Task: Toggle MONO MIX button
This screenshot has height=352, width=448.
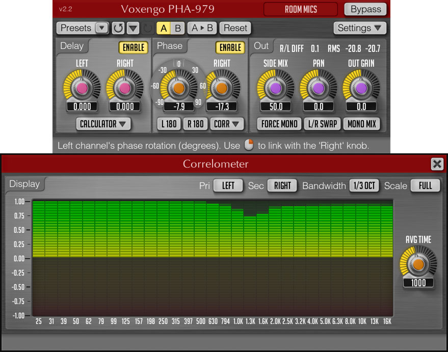Action: (362, 124)
